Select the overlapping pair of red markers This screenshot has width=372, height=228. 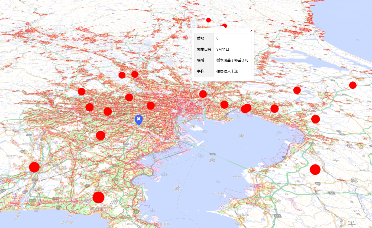pyautogui.click(x=246, y=108)
